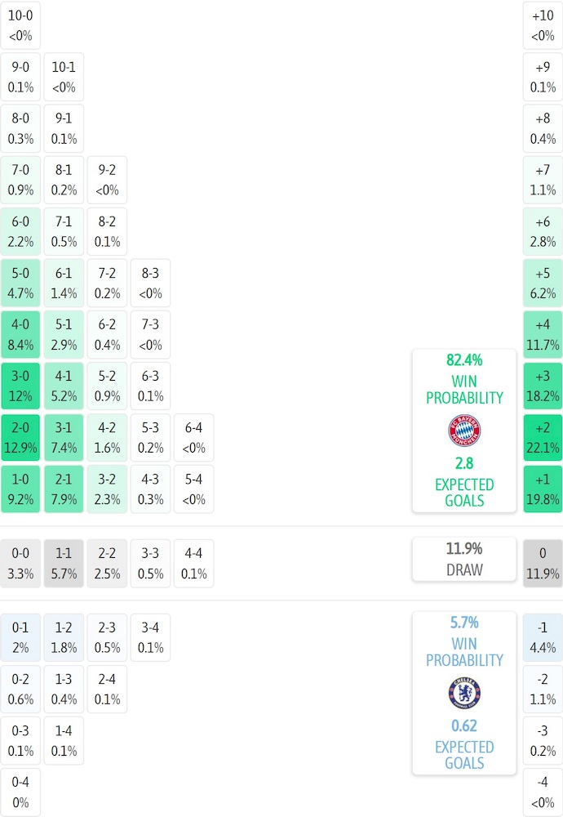Click the Bayern Munich club crest
Screen dimensions: 563x817
tap(464, 431)
